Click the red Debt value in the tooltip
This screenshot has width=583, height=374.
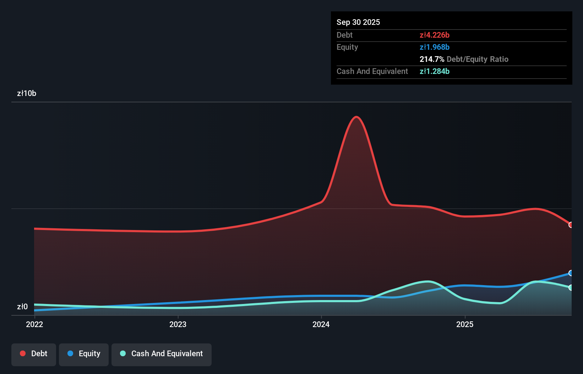(x=434, y=35)
